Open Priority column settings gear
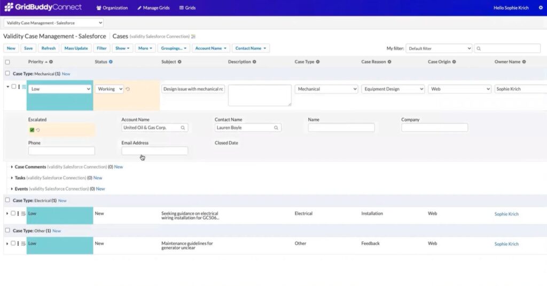Screen dimensions: 547x286 click(51, 62)
